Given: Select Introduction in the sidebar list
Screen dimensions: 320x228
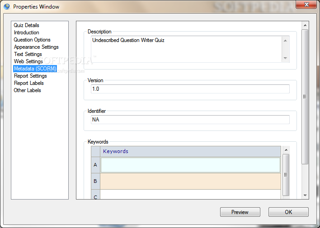Looking at the screenshot, I should (26, 33).
